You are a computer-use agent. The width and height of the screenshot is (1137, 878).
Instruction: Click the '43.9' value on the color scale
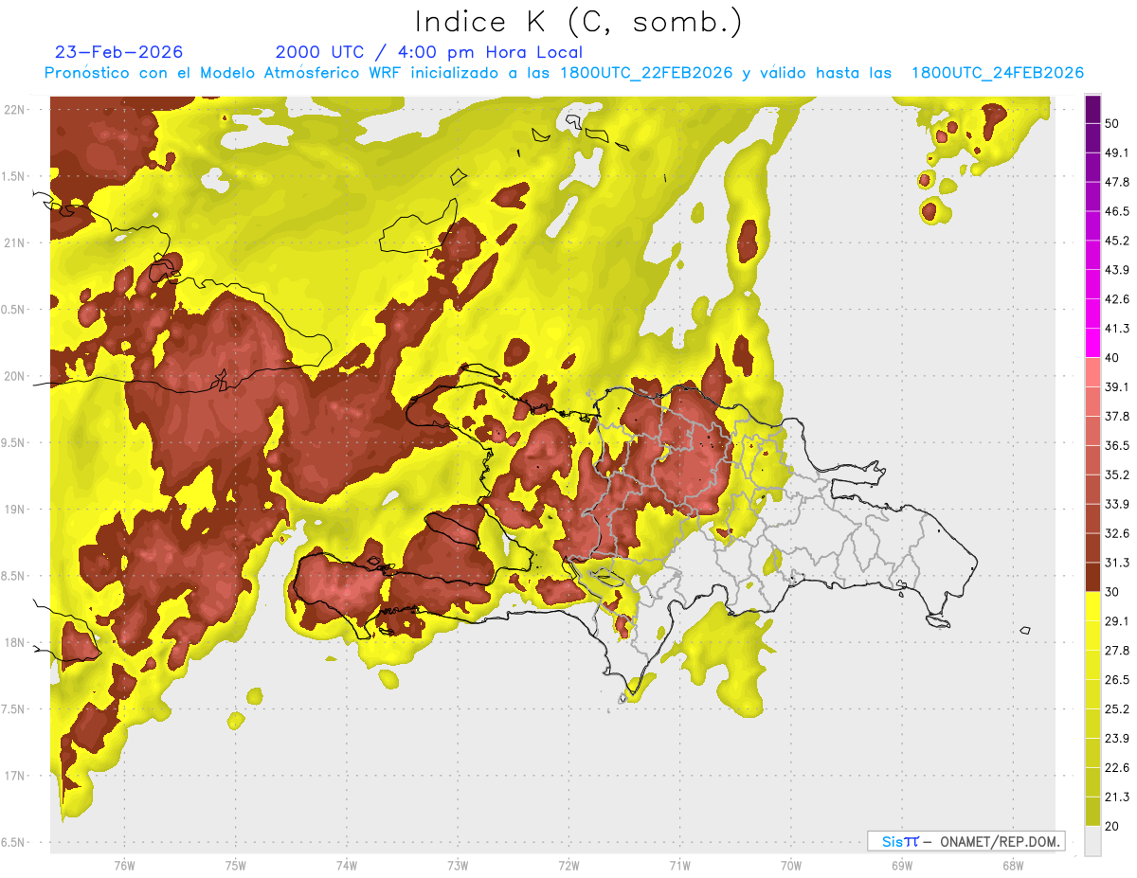tap(1117, 270)
